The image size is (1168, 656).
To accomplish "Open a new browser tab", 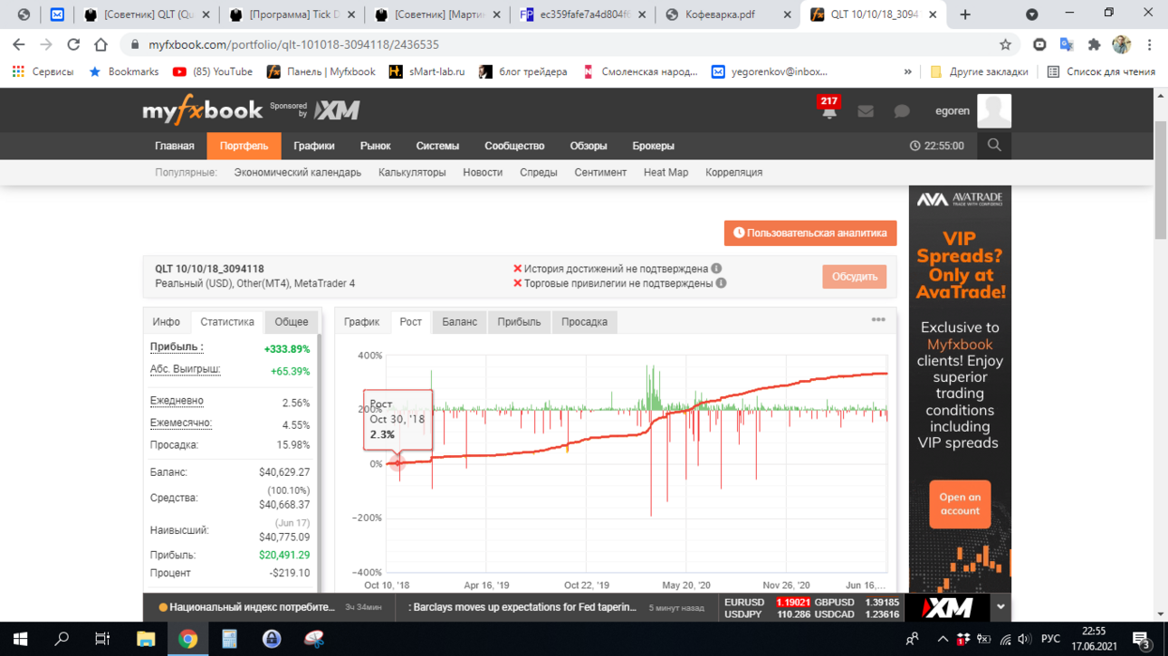I will (965, 14).
